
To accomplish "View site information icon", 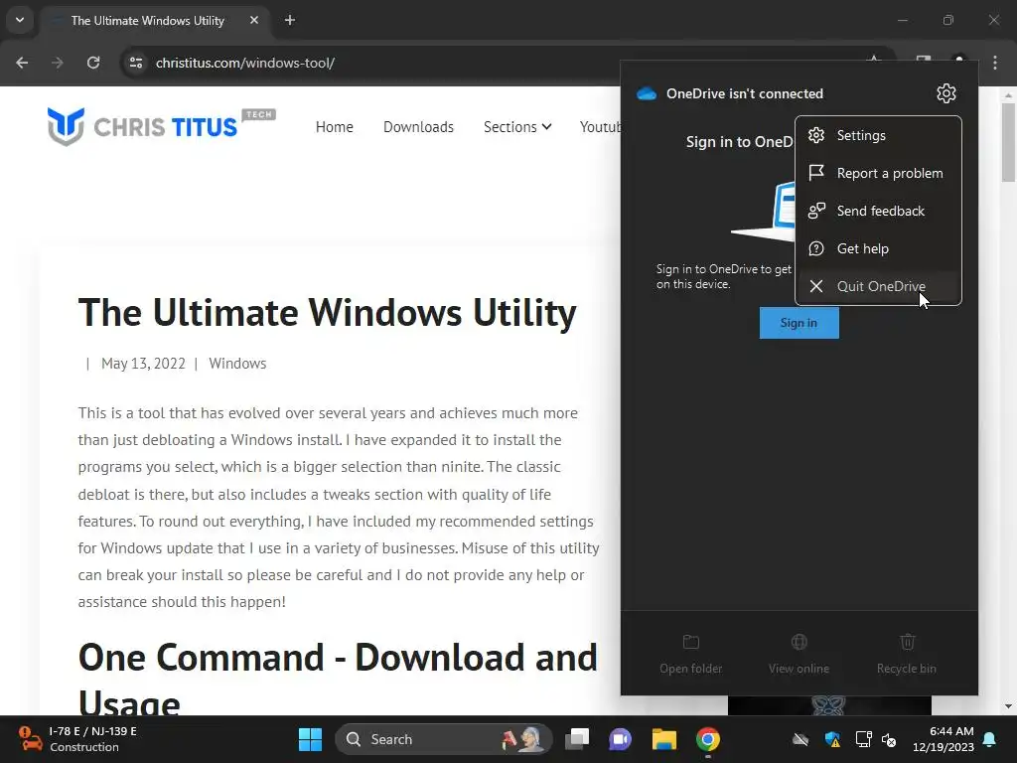I will pyautogui.click(x=136, y=63).
